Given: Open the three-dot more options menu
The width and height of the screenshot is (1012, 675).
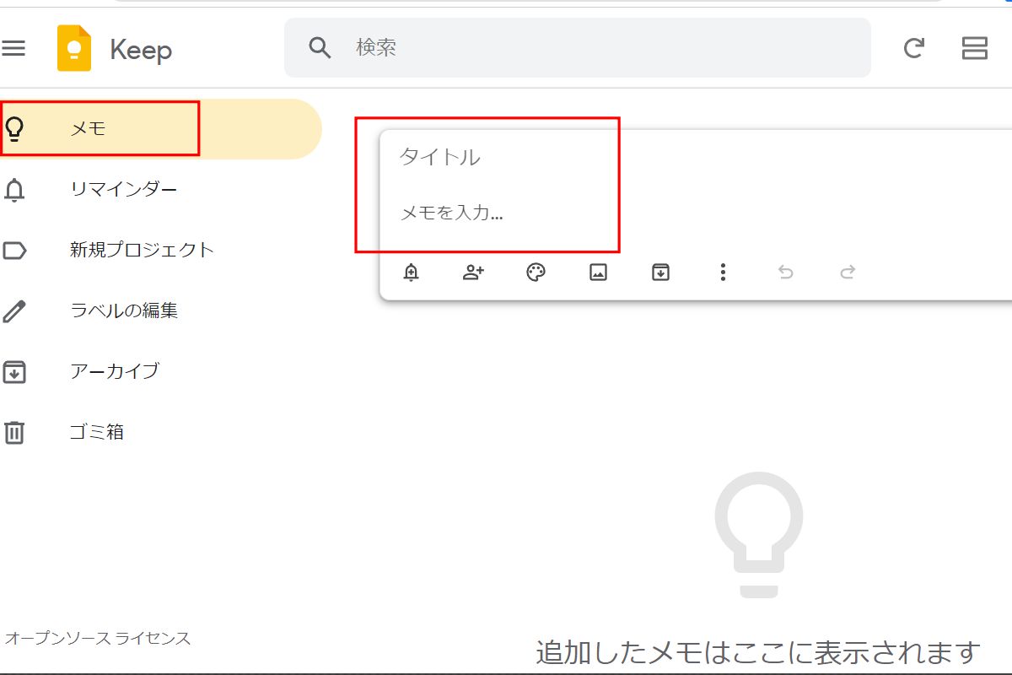Looking at the screenshot, I should pos(723,273).
